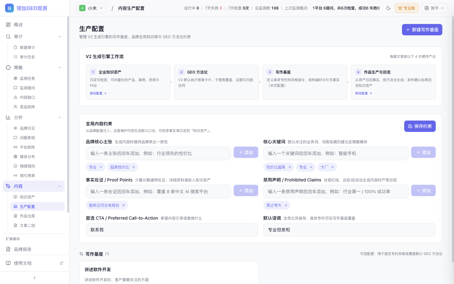Edit the 默认语调 field 专业但亲和

tap(349, 230)
